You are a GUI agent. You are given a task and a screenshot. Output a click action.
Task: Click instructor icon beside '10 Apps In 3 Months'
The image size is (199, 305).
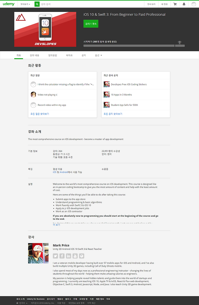click(x=106, y=94)
